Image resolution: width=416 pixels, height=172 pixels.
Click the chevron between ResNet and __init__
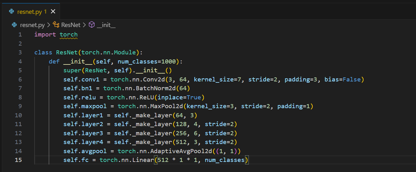coord(85,25)
